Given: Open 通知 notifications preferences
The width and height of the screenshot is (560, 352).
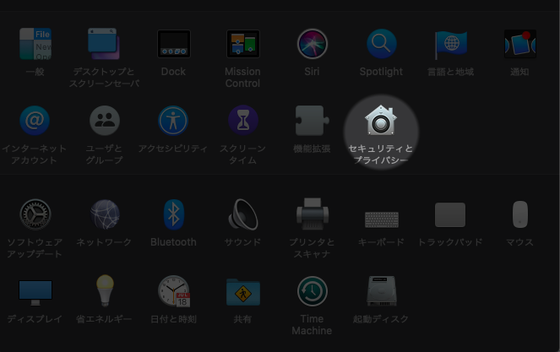Looking at the screenshot, I should (x=520, y=44).
